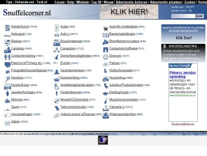Open the Huisinrichting category link
207x156 pixels.
[x=70, y=78]
